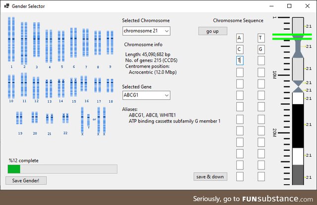Select chromosome 9 in the karyotype
This screenshot has height=205, width=317.
109,42
